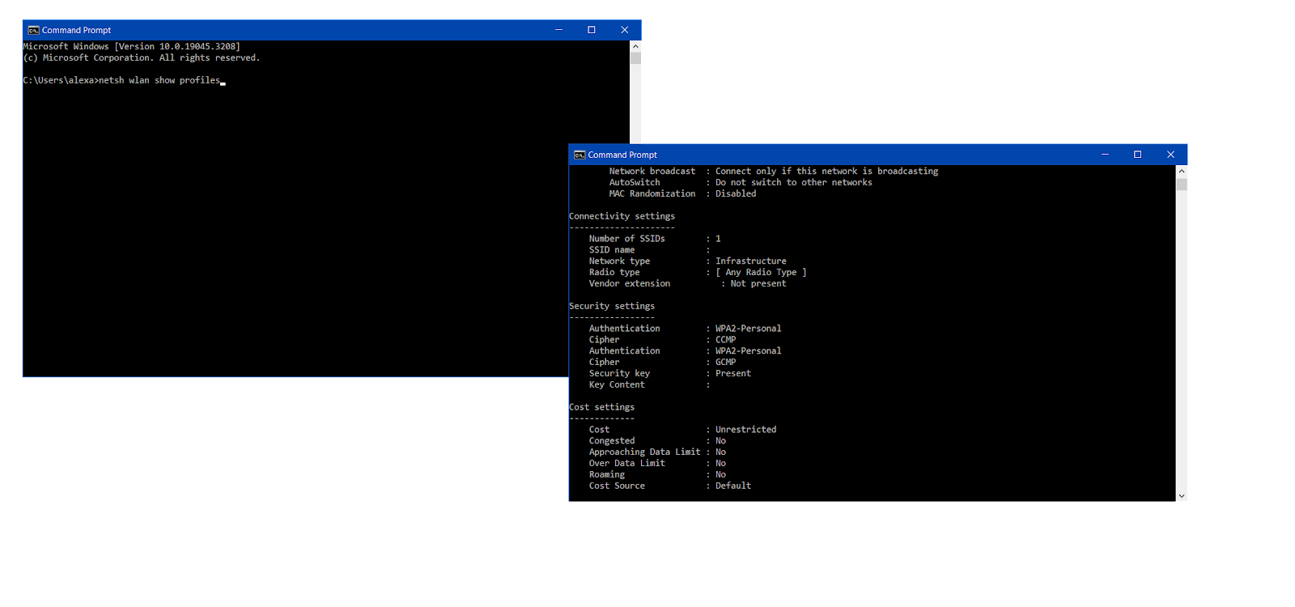The height and width of the screenshot is (607, 1295).
Task: Click the 'Security key' Present value
Action: [732, 373]
